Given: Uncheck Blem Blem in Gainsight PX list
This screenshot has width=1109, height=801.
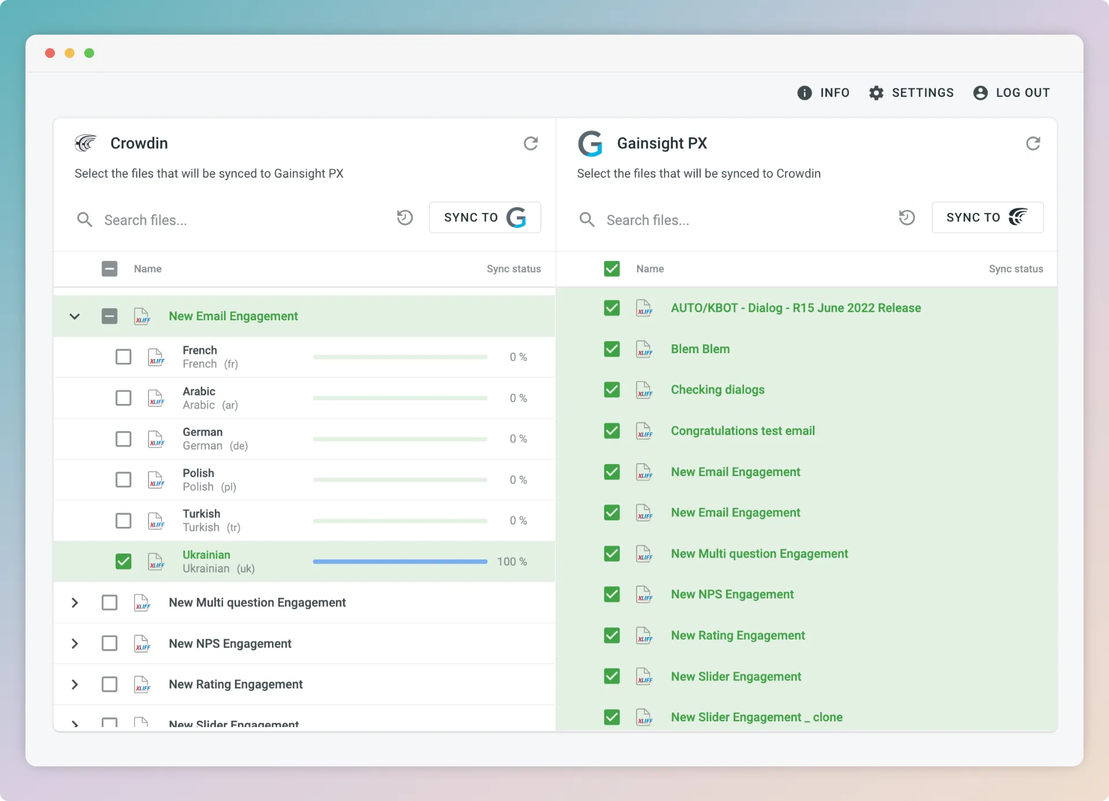Looking at the screenshot, I should (612, 349).
